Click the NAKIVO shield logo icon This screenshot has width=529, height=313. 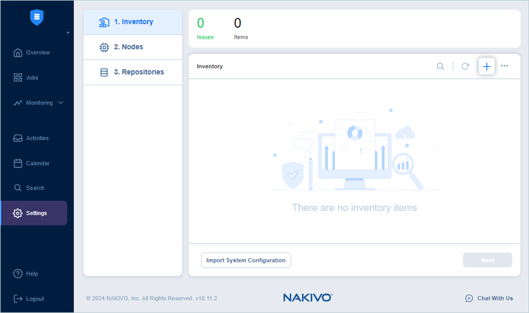(37, 17)
